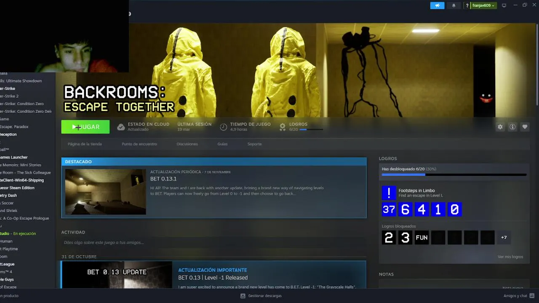This screenshot has height=303, width=539.
Task: Click the achievements progress bar 6/20
Action: 454,175
